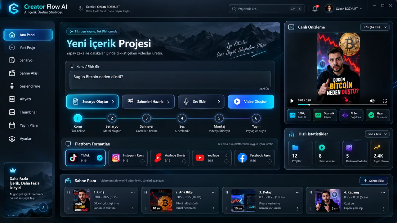Enter fullscreen in preview player
397x223 pixels.
(x=385, y=101)
